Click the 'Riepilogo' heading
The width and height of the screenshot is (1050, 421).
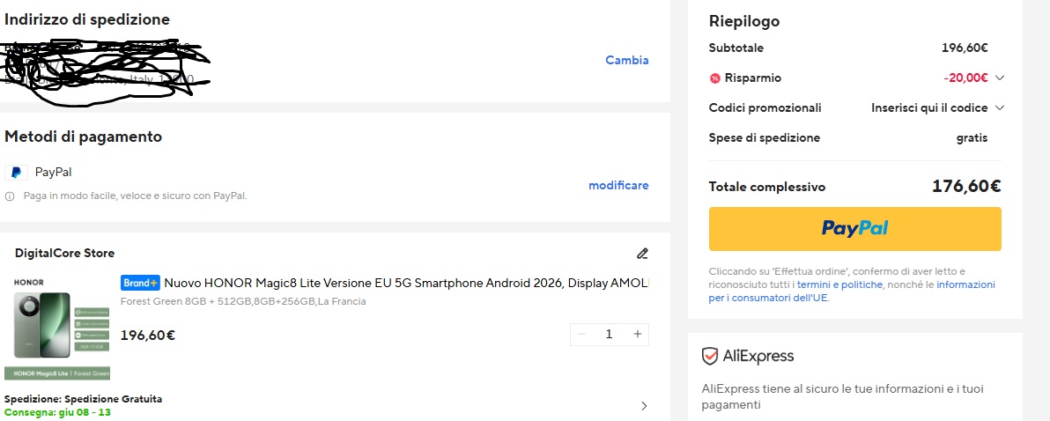(744, 21)
